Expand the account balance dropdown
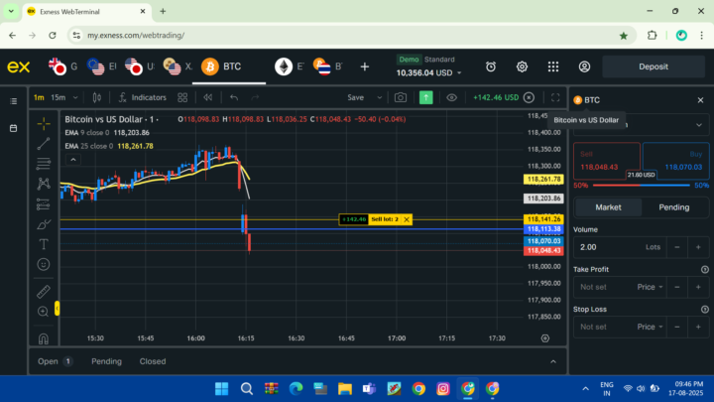This screenshot has height=402, width=714. coord(459,72)
